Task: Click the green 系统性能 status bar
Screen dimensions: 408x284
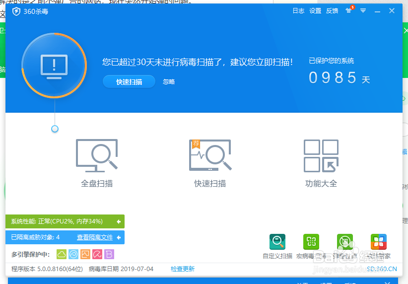Action: 65,221
